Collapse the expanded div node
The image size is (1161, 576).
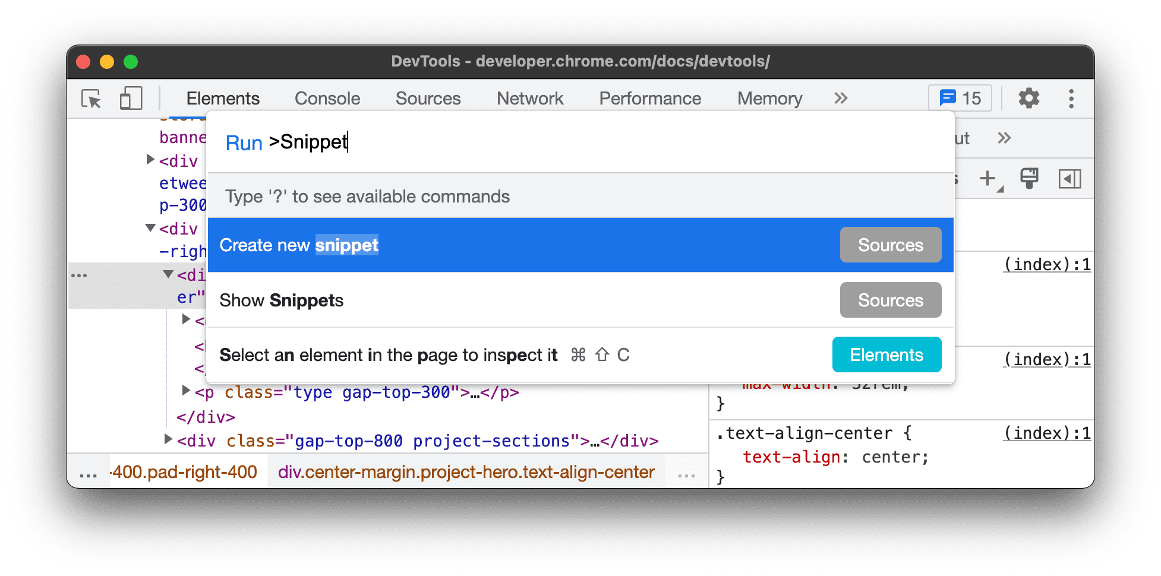click(x=150, y=229)
